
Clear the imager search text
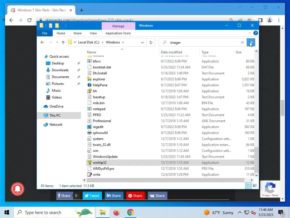[x=242, y=43]
